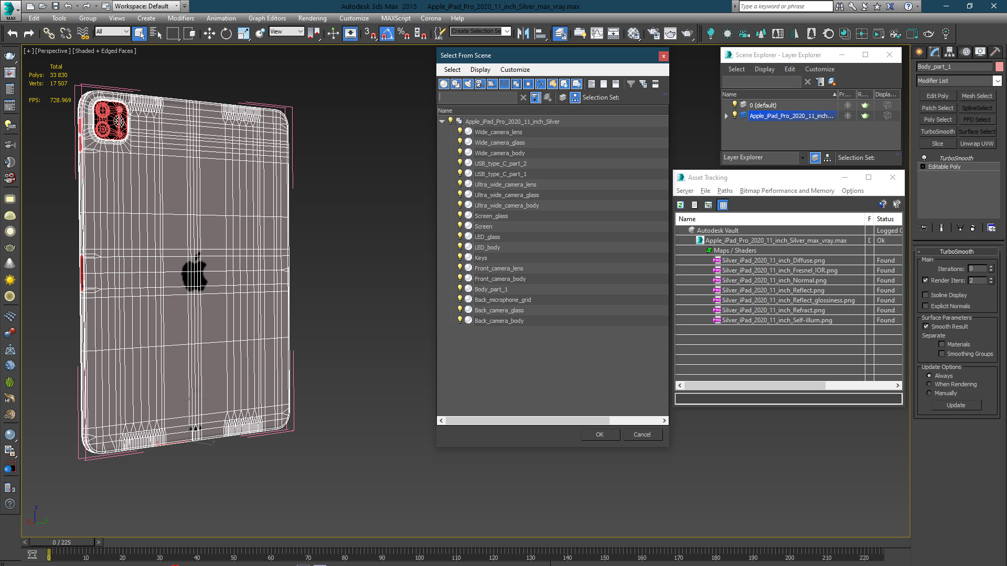This screenshot has width=1007, height=566.
Task: Activate the Select Object tool
Action: 140,34
